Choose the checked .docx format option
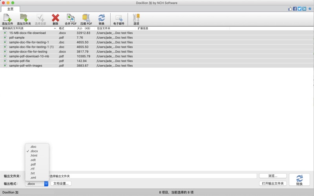Image resolution: width=314 pixels, height=196 pixels. (37, 151)
